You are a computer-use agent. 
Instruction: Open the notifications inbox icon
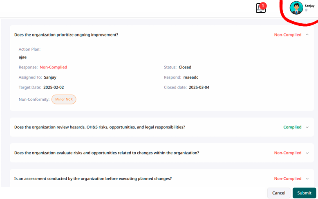click(260, 9)
